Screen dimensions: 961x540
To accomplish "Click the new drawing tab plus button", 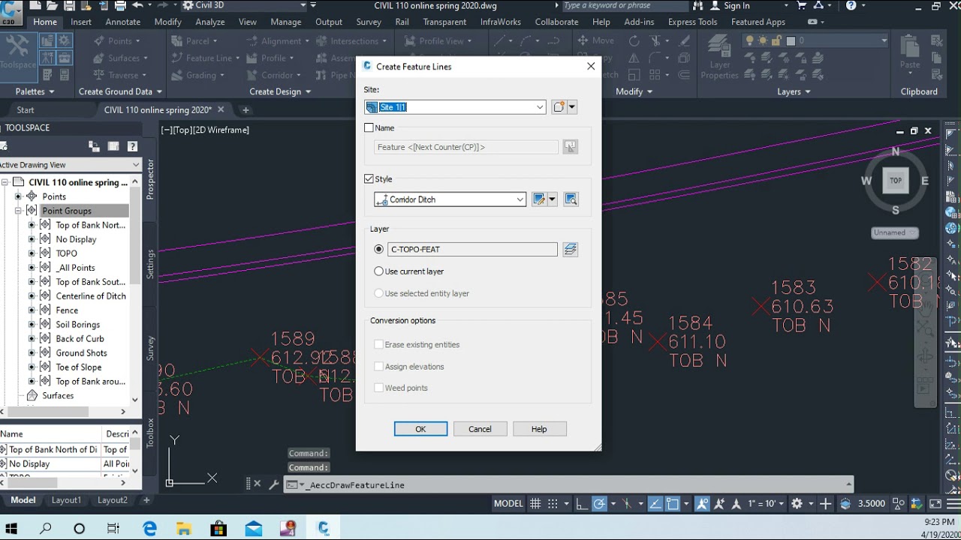I will point(245,110).
